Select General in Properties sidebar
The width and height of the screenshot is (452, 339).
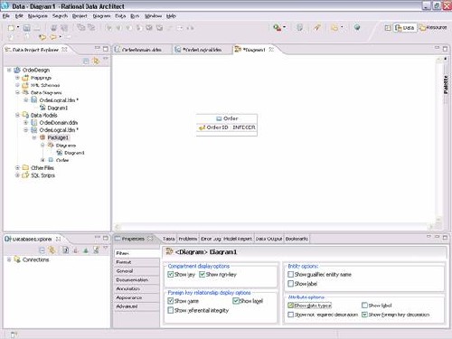[137, 271]
